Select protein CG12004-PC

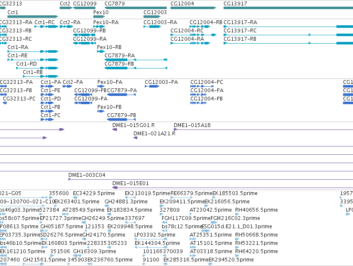point(202,86)
